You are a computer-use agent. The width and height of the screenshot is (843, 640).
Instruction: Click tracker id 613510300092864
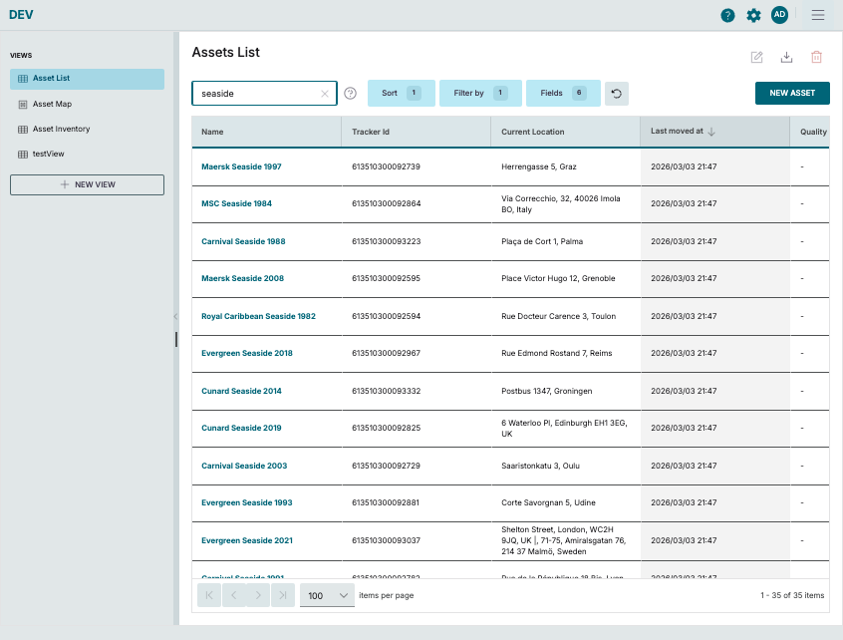(386, 203)
